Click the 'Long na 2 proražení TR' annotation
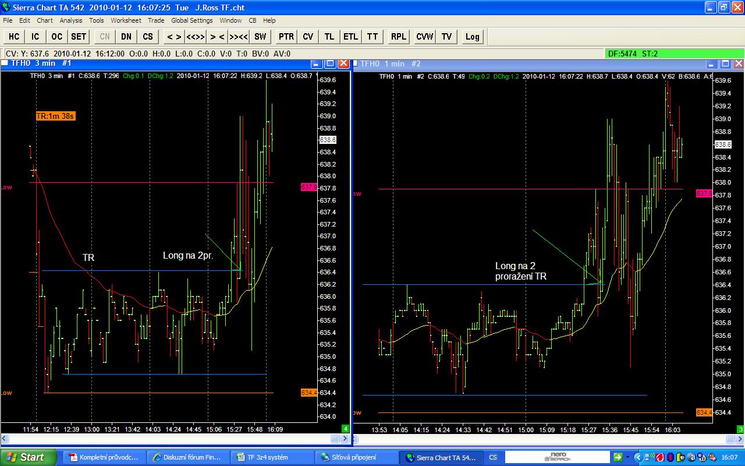 click(521, 271)
